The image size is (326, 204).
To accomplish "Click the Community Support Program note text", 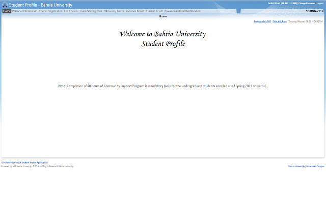I will [162, 86].
